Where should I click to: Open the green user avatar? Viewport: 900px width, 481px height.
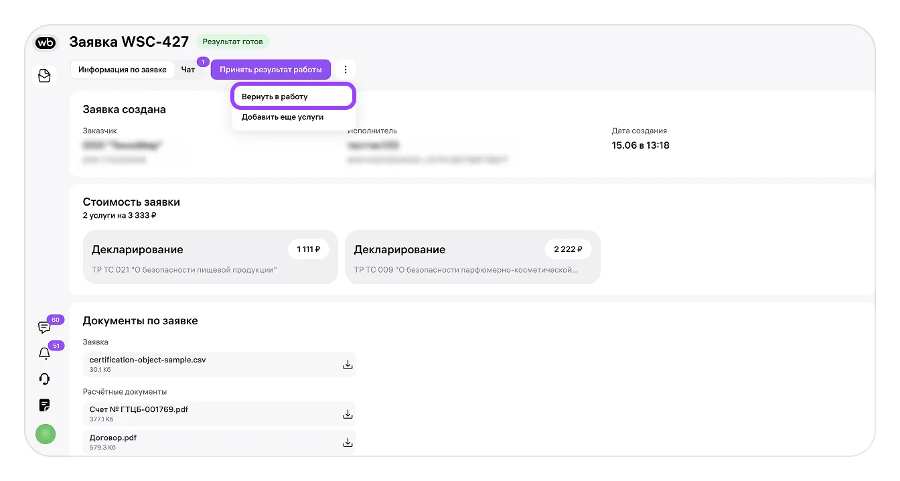pos(46,434)
